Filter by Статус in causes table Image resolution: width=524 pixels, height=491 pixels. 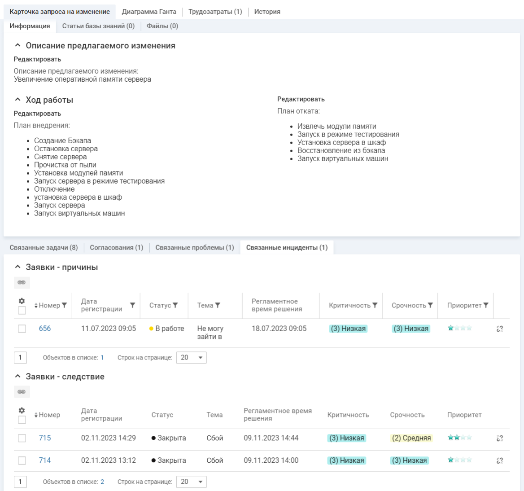coord(175,305)
